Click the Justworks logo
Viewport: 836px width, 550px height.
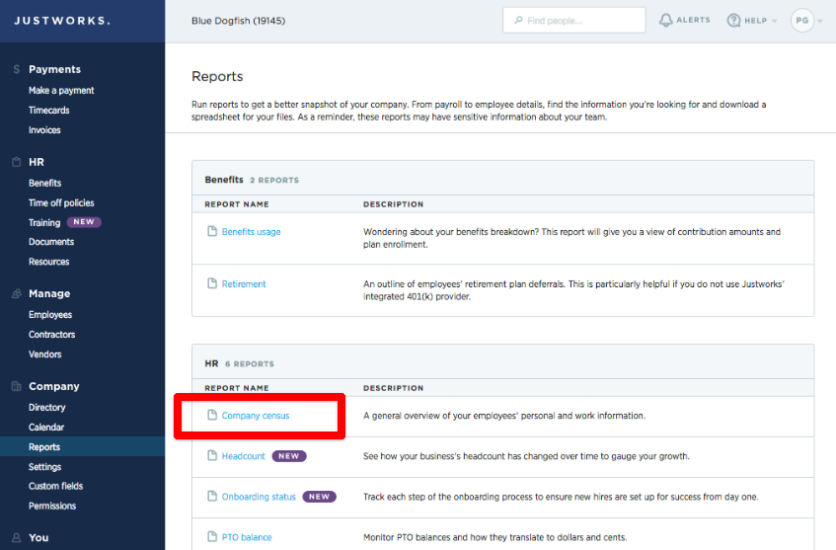point(62,21)
